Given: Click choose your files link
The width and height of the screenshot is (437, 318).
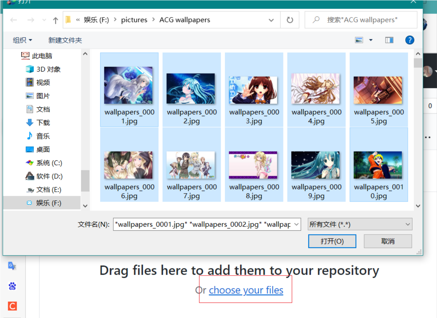Looking at the screenshot, I should point(246,290).
